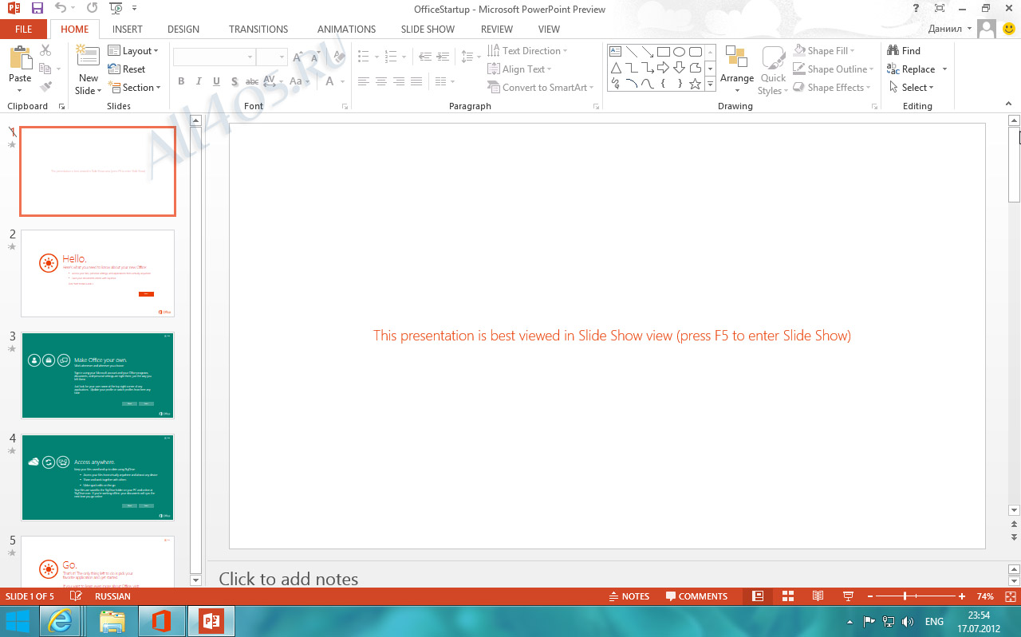Switch to the ANIMATIONS tab
Screen dimensions: 1021x637
pos(346,29)
